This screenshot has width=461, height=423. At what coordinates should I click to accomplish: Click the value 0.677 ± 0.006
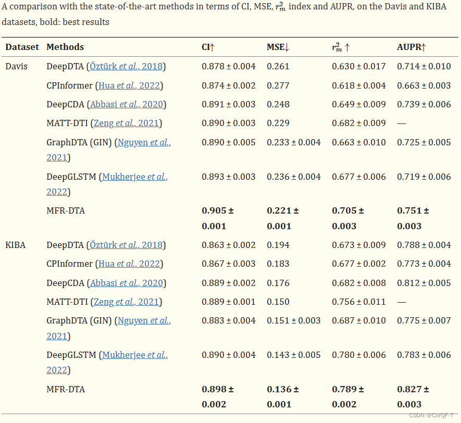[x=359, y=177]
